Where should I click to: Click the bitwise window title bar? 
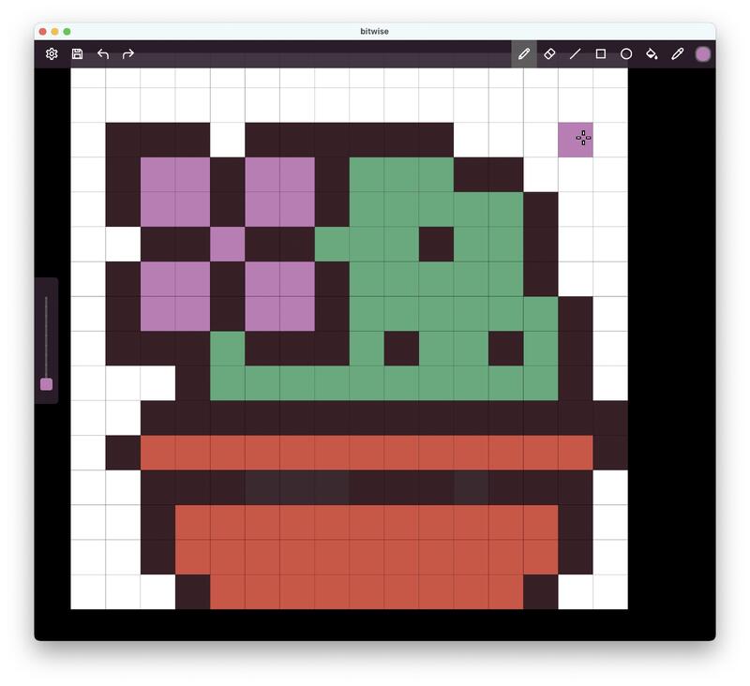coord(375,31)
